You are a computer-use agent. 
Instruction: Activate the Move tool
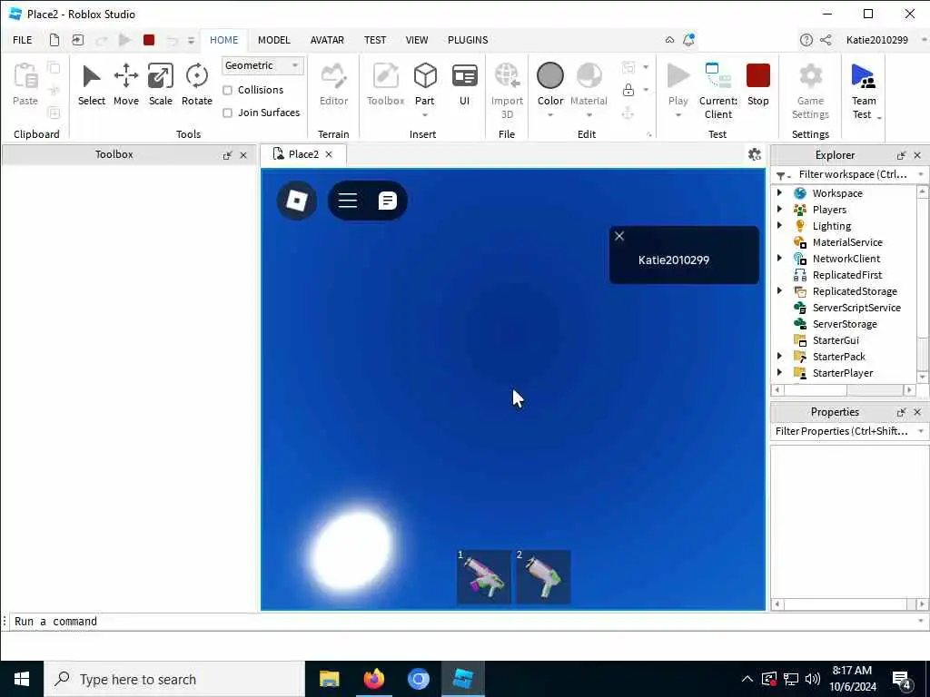[x=125, y=84]
